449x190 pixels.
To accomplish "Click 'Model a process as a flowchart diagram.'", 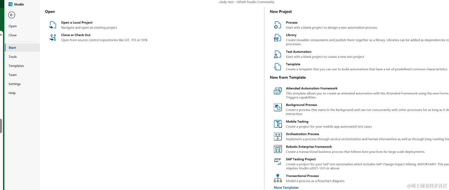I will coord(315,181).
